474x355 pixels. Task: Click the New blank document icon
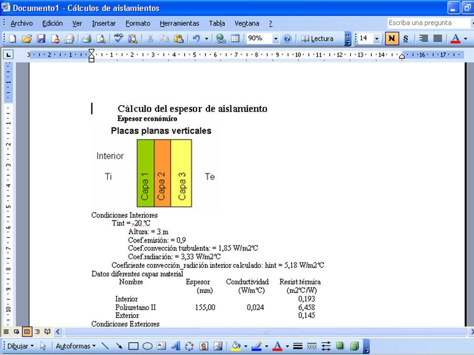click(13, 38)
